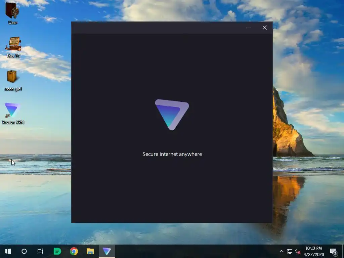Open network status tray icon
This screenshot has width=344, height=258.
289,251
